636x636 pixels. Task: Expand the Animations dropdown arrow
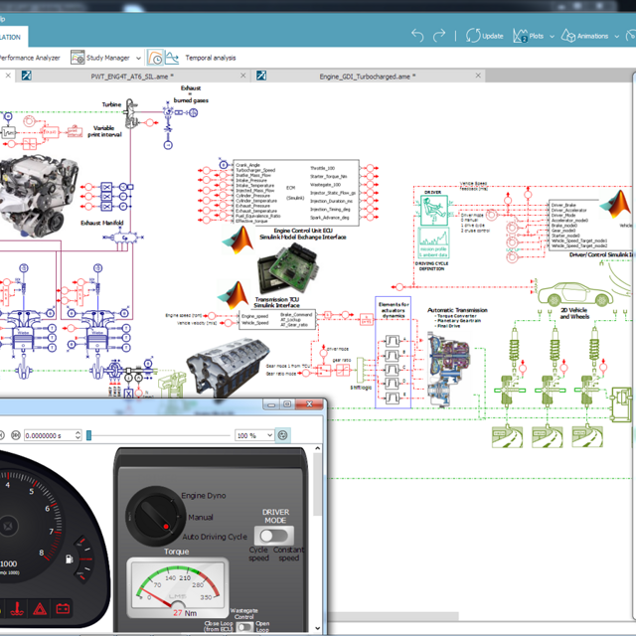617,36
